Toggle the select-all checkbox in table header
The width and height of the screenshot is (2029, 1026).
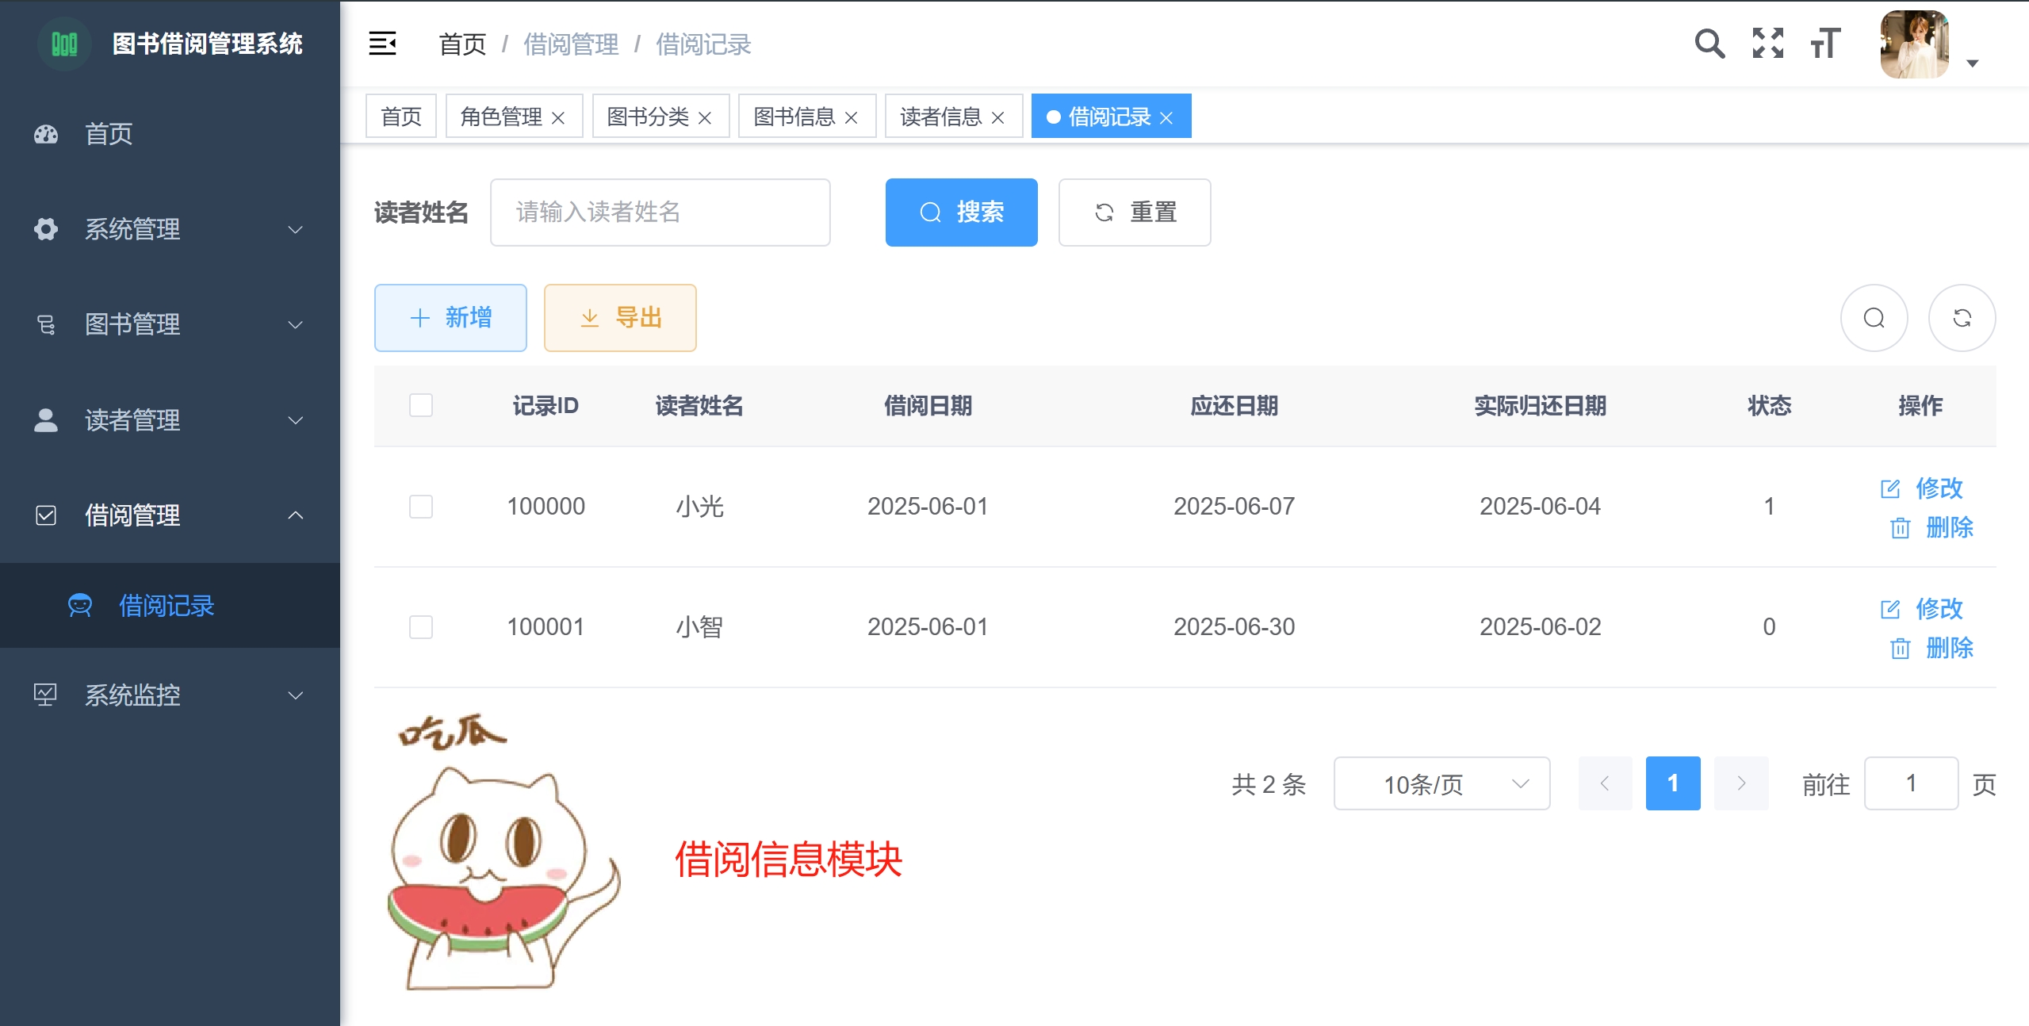421,405
